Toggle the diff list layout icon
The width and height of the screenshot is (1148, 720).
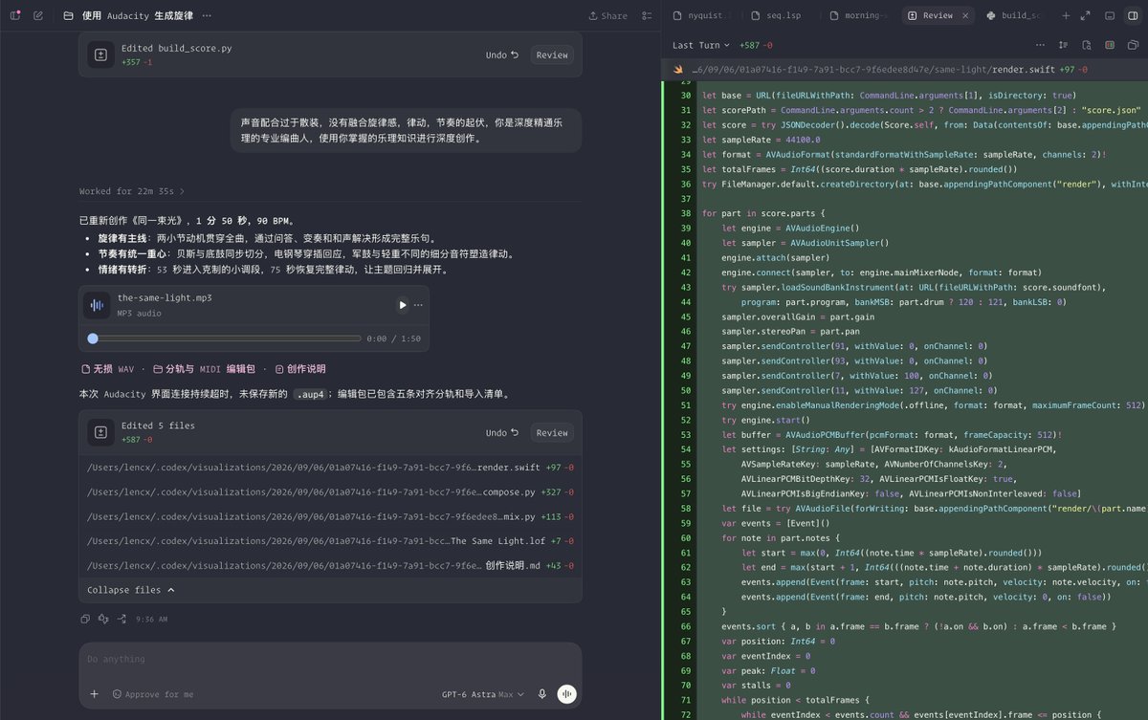[x=1063, y=45]
